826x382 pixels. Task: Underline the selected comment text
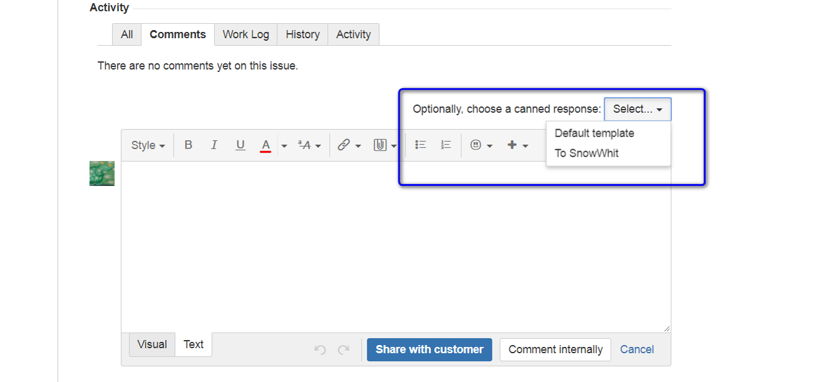click(240, 145)
